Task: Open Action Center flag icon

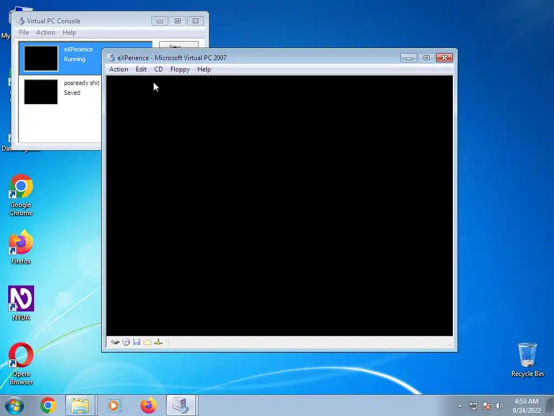Action: 486,406
